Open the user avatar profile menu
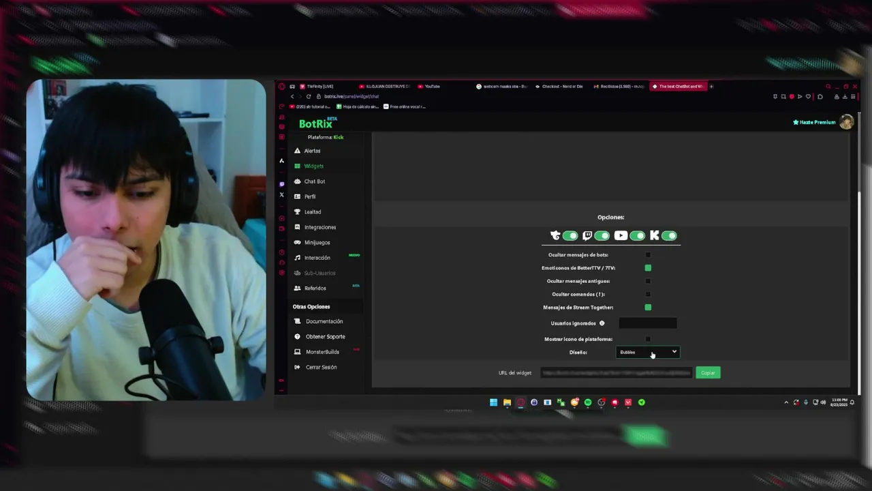 [x=846, y=122]
